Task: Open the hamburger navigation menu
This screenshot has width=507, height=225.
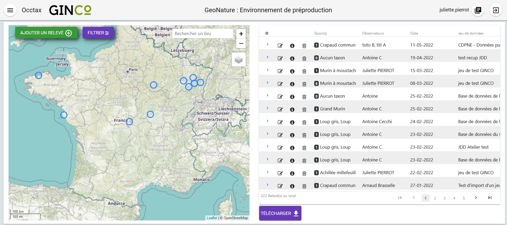Action: coord(10,10)
